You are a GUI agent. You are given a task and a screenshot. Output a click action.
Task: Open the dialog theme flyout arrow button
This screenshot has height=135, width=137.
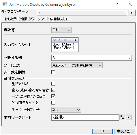click(x=132, y=13)
